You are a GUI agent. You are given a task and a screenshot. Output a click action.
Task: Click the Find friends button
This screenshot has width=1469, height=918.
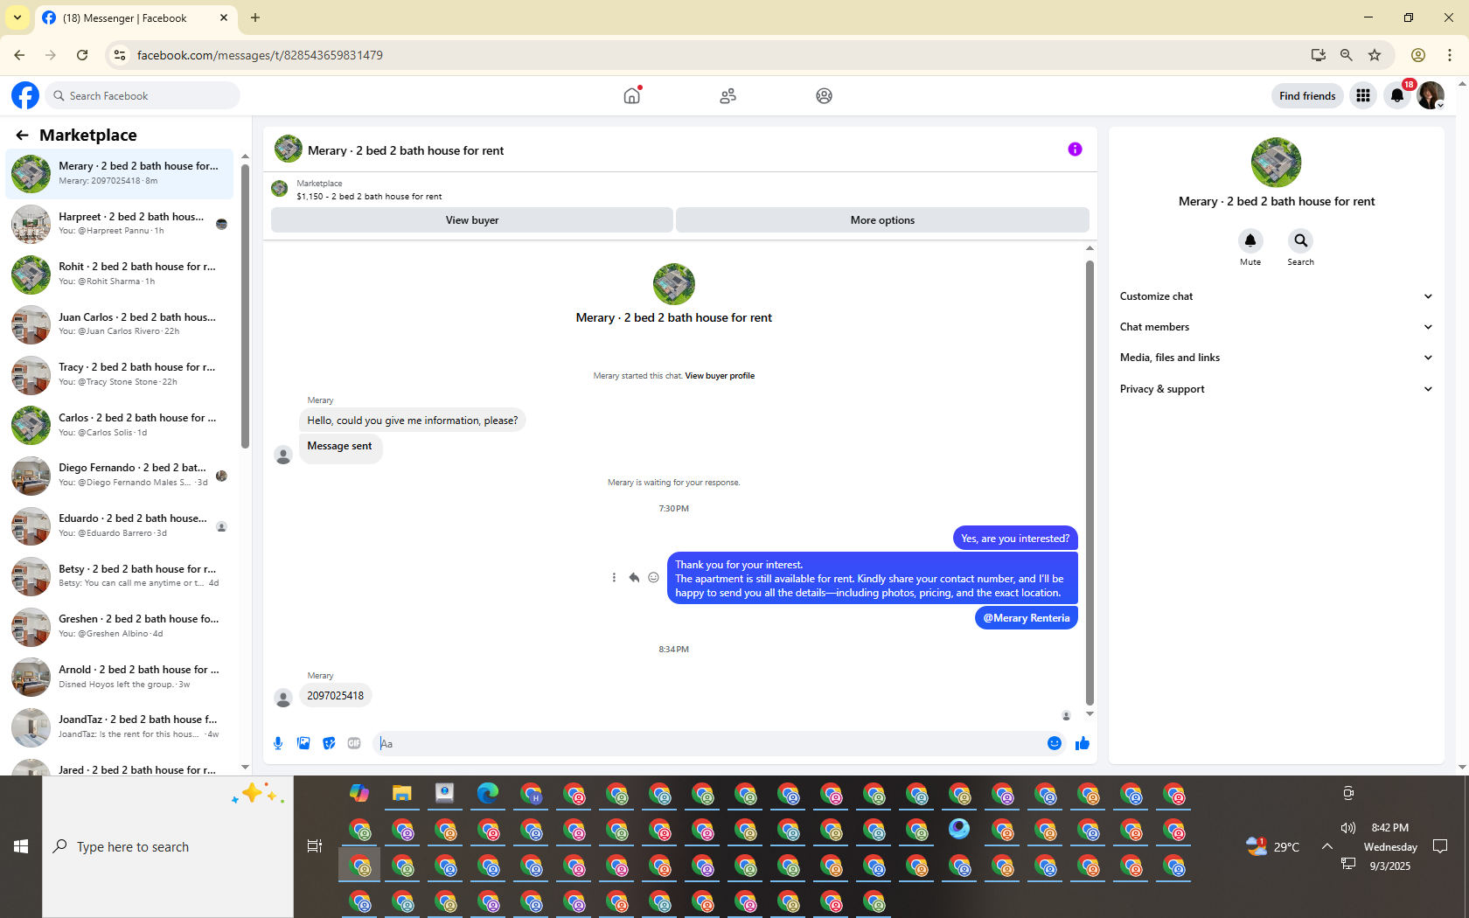tap(1307, 95)
